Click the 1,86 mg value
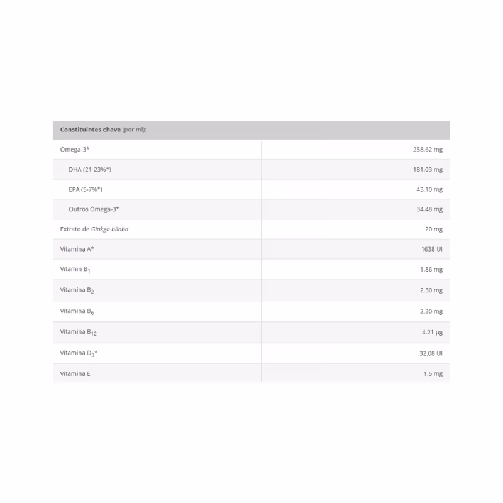The height and width of the screenshot is (503, 503). (431, 270)
